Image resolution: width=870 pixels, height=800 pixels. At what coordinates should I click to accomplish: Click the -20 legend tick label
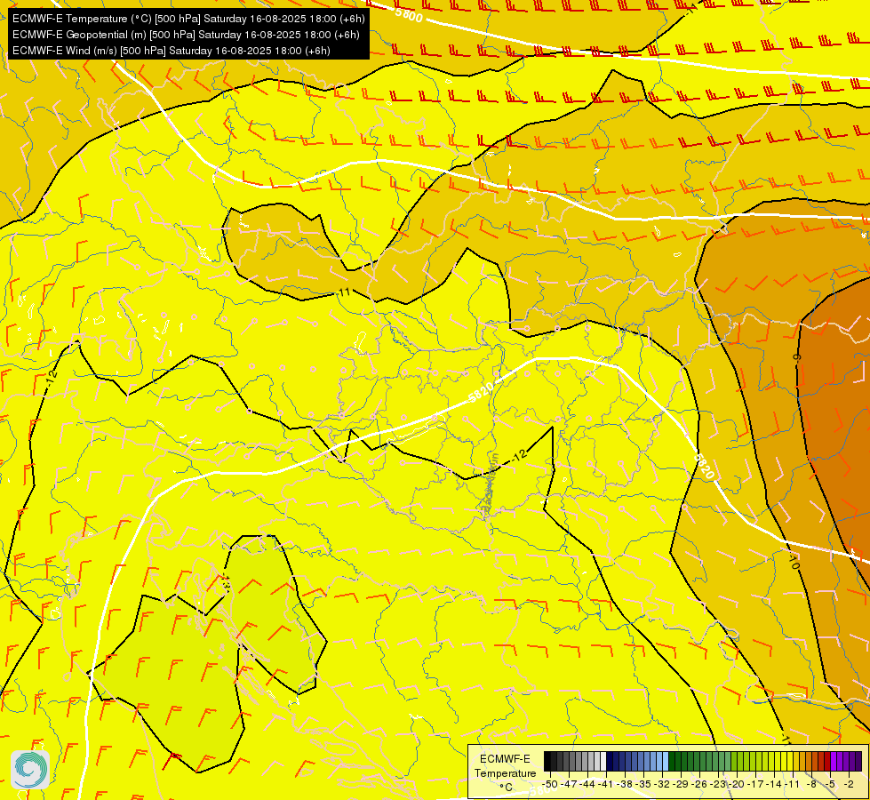click(737, 785)
